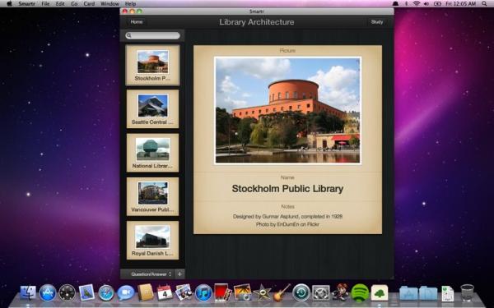Expand the Question/Answer card type dropdown
Image resolution: width=494 pixels, height=308 pixels.
(x=151, y=274)
